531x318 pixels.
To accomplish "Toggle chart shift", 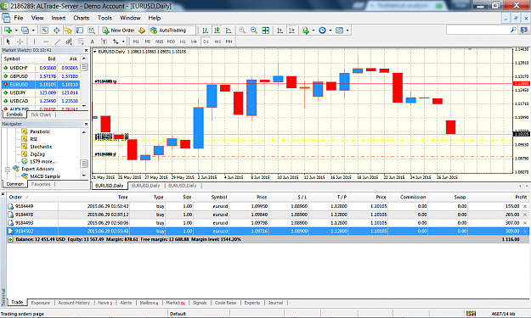I will click(291, 31).
